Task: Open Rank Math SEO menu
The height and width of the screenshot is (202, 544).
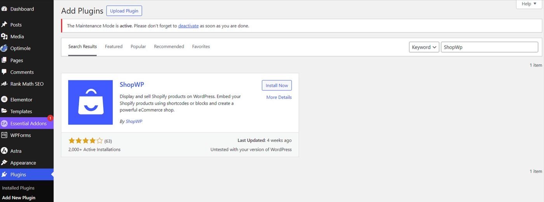Action: pos(27,84)
